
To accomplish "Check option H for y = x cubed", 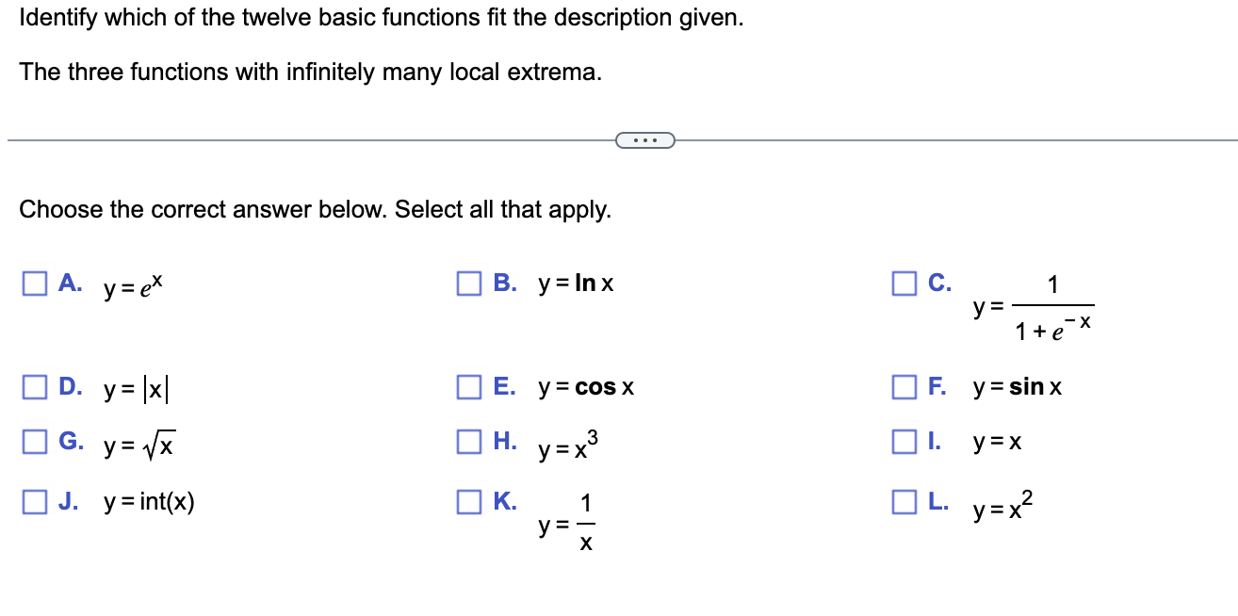I will click(468, 441).
